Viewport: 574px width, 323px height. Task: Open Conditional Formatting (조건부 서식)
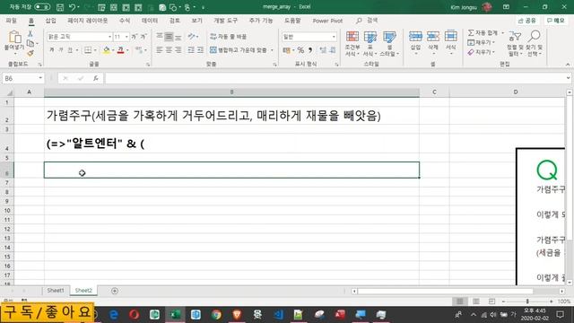click(352, 44)
